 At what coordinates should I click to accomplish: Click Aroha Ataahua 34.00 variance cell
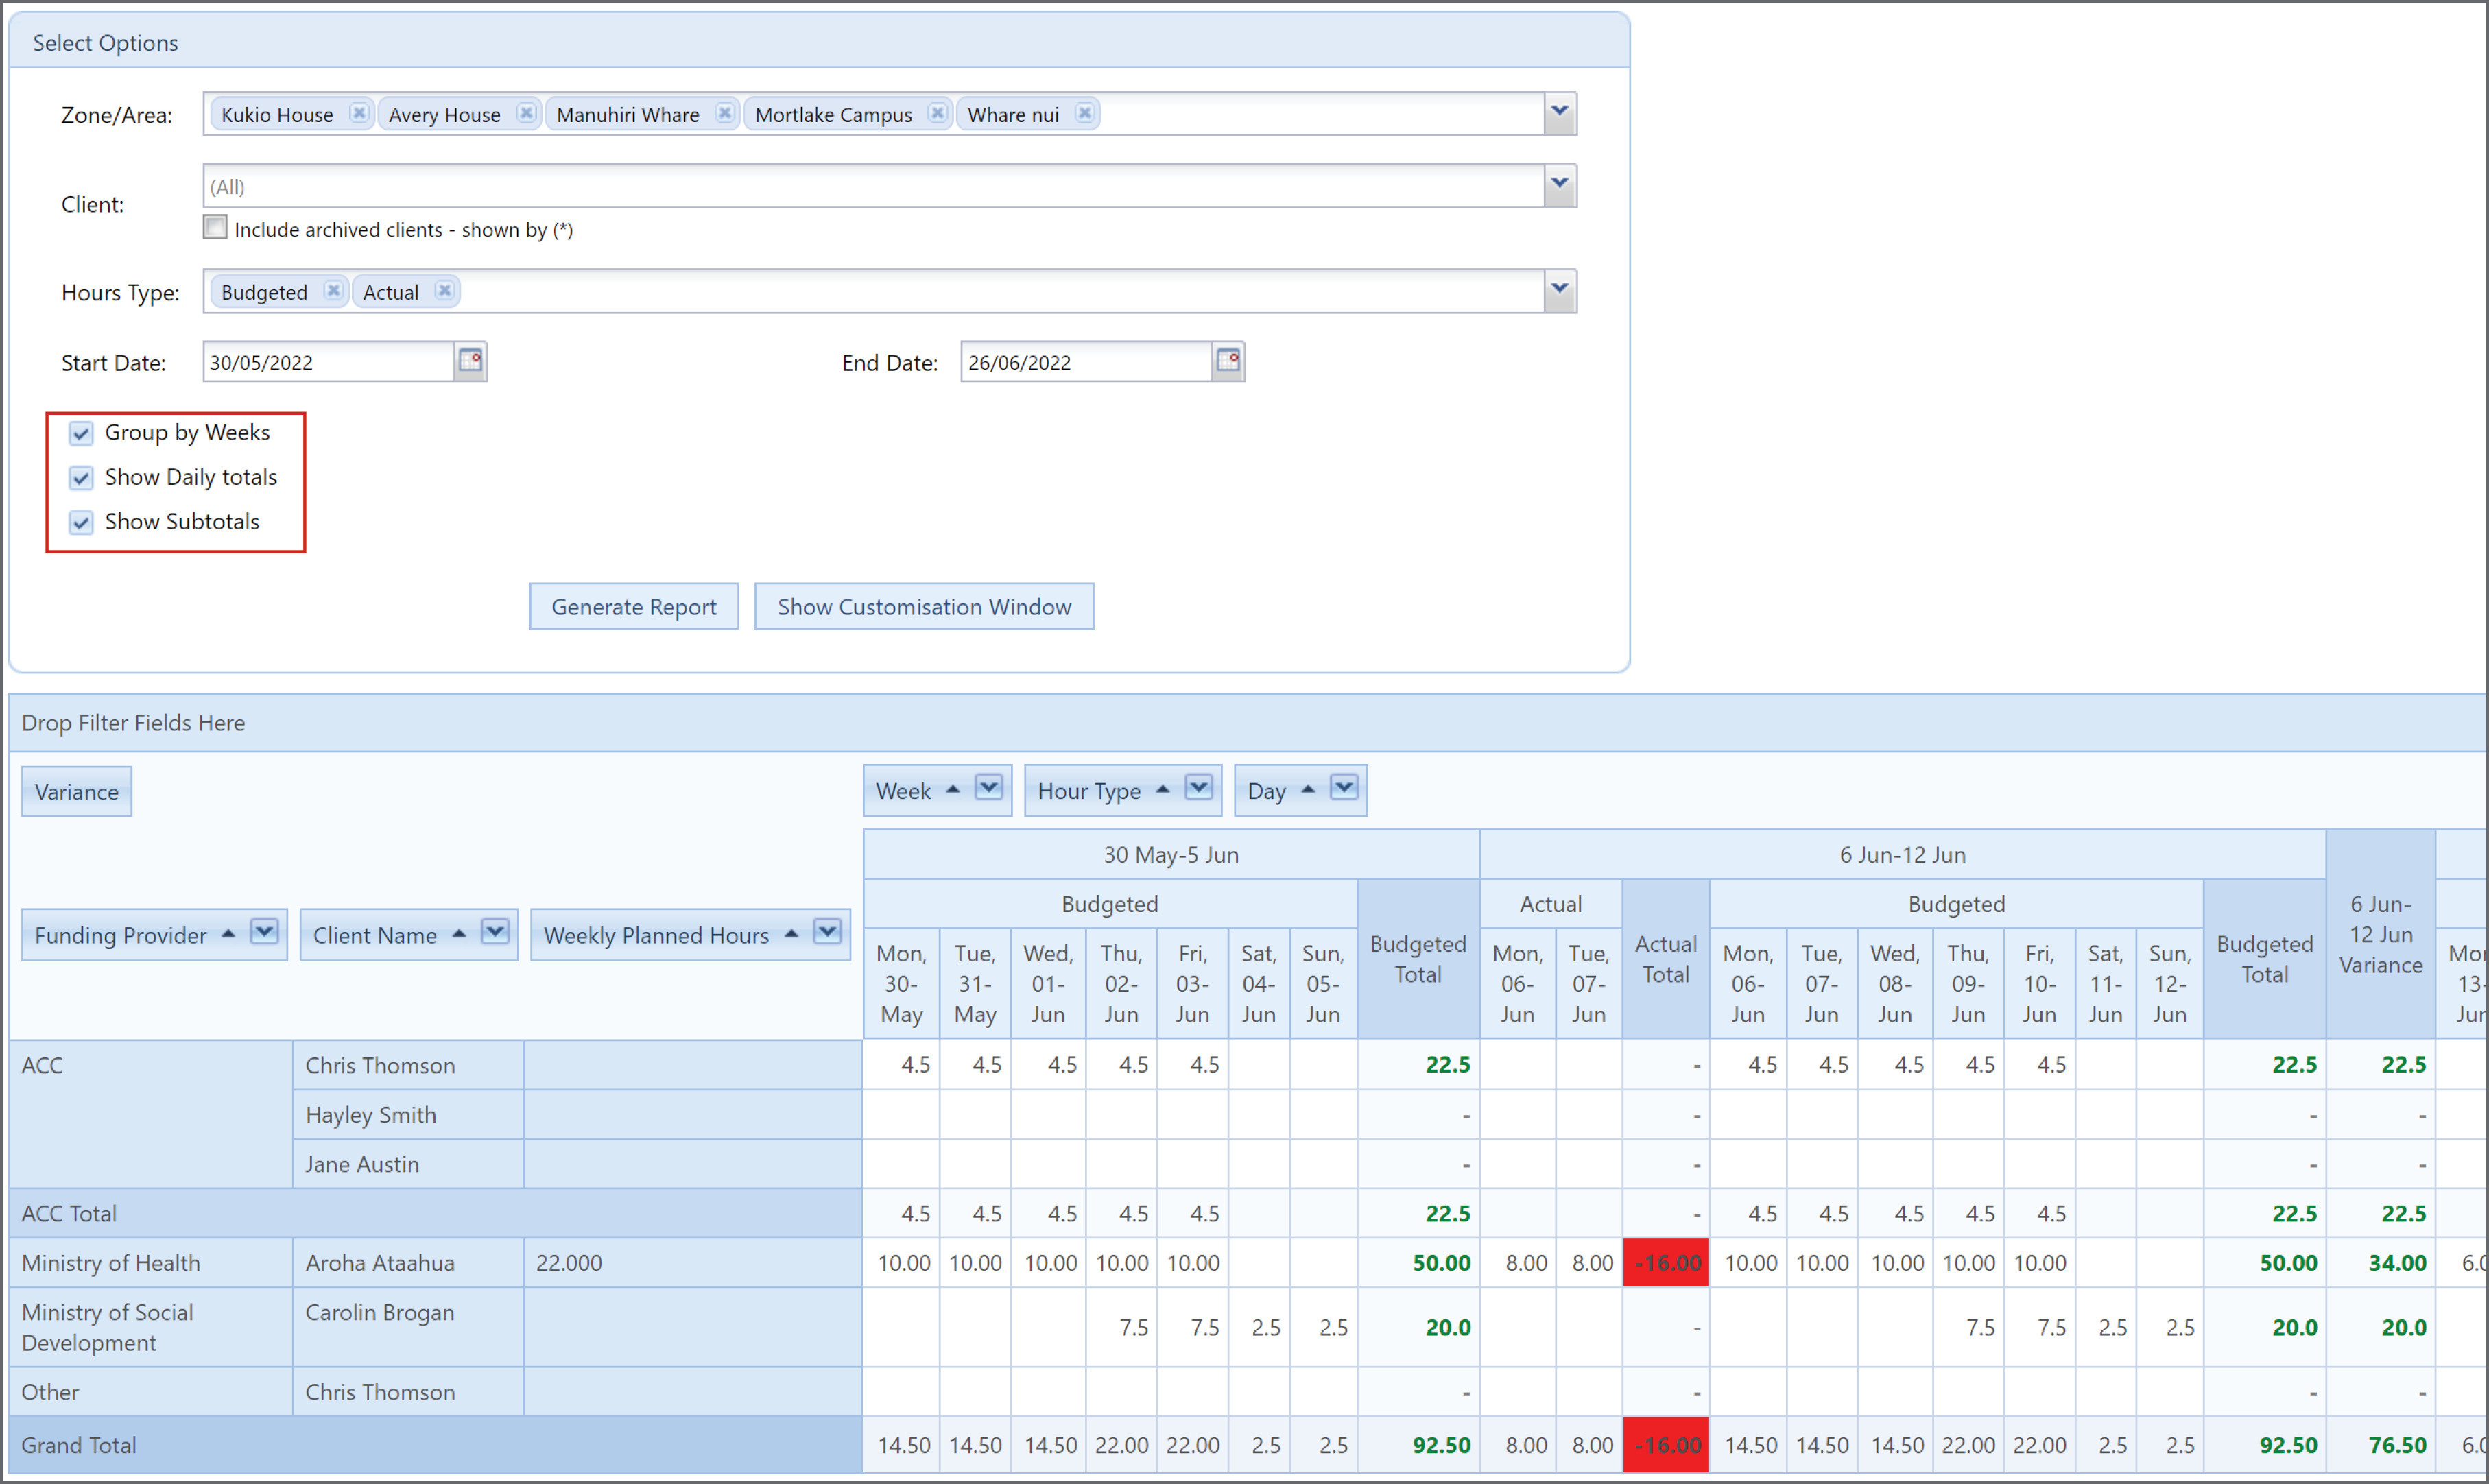click(x=2381, y=1263)
